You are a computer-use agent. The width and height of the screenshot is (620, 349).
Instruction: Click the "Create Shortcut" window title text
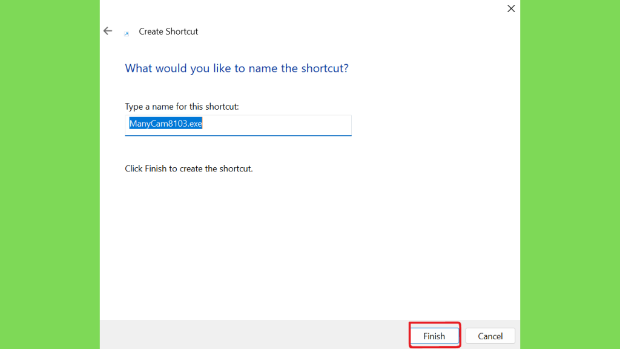[168, 32]
